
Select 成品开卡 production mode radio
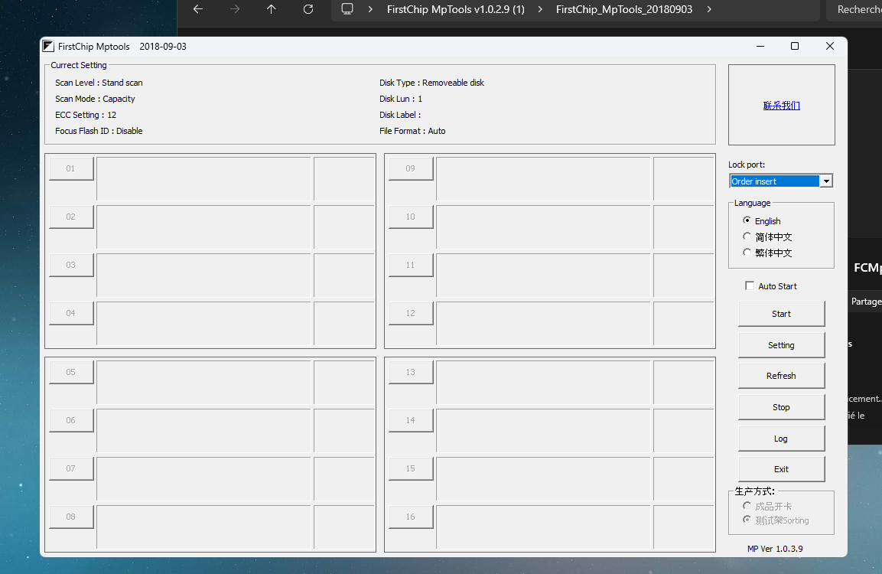[x=747, y=506]
